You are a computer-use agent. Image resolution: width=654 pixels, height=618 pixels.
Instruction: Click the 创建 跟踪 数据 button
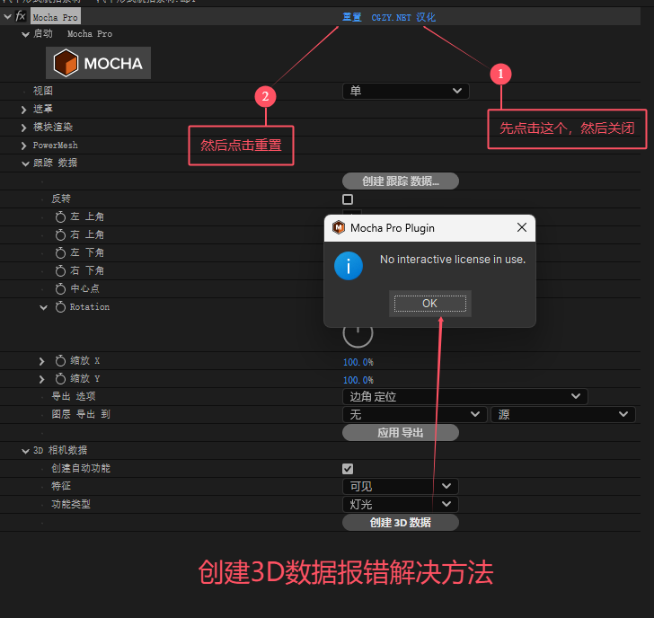[401, 181]
